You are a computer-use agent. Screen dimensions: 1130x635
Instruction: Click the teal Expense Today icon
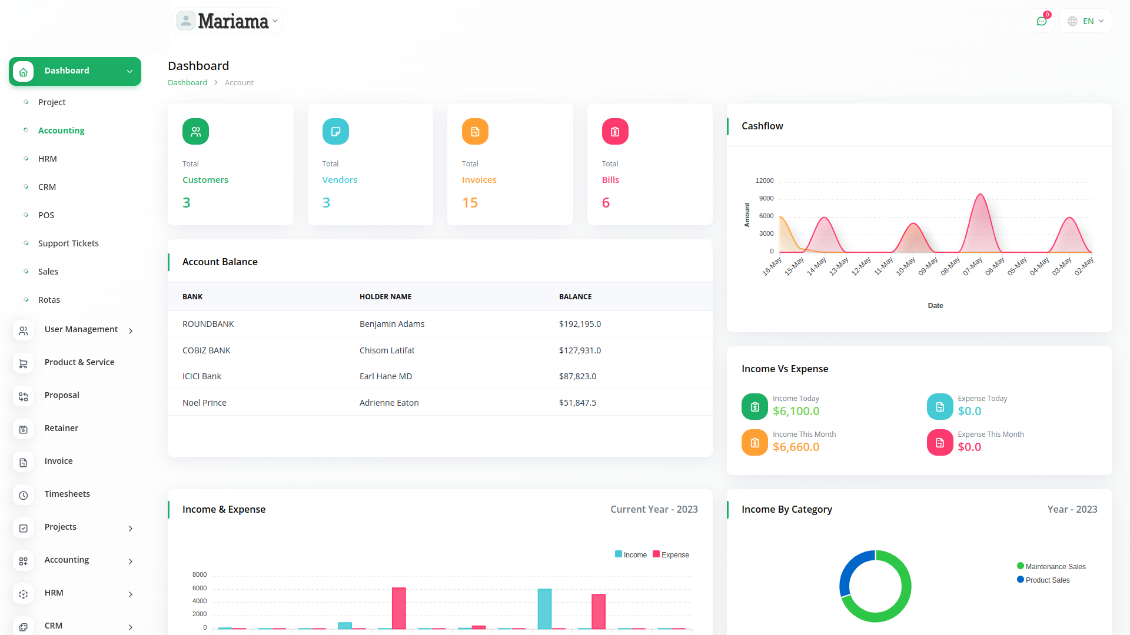click(x=940, y=406)
